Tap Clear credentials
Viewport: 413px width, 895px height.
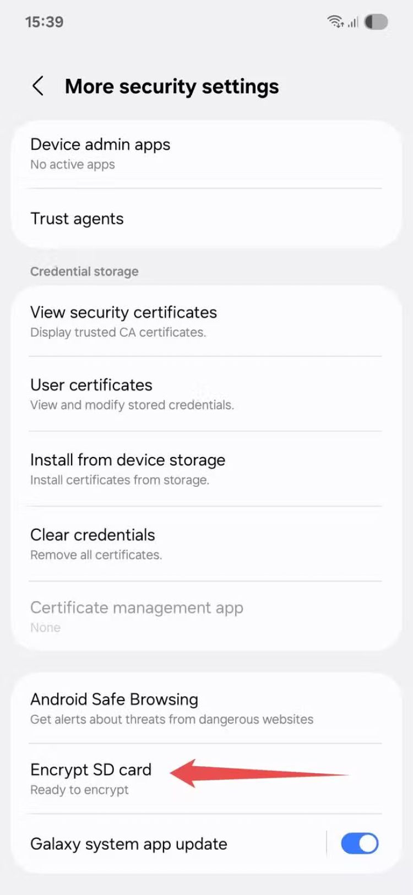click(x=93, y=535)
